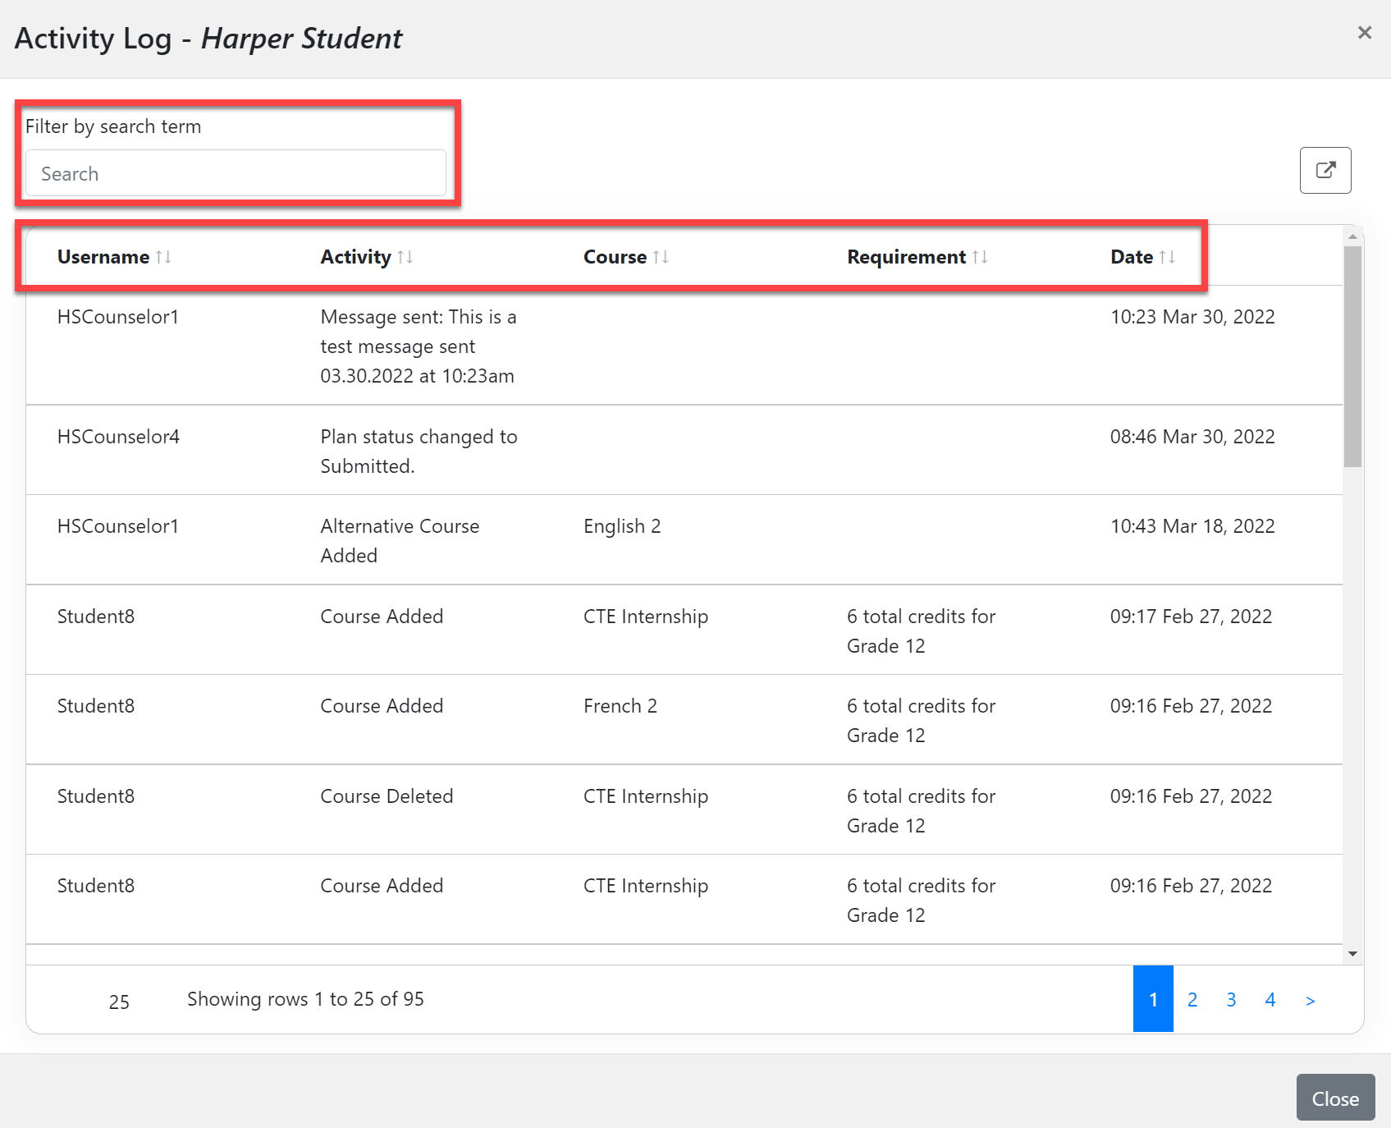Go to page 3 of the log
The width and height of the screenshot is (1391, 1128).
(1231, 999)
